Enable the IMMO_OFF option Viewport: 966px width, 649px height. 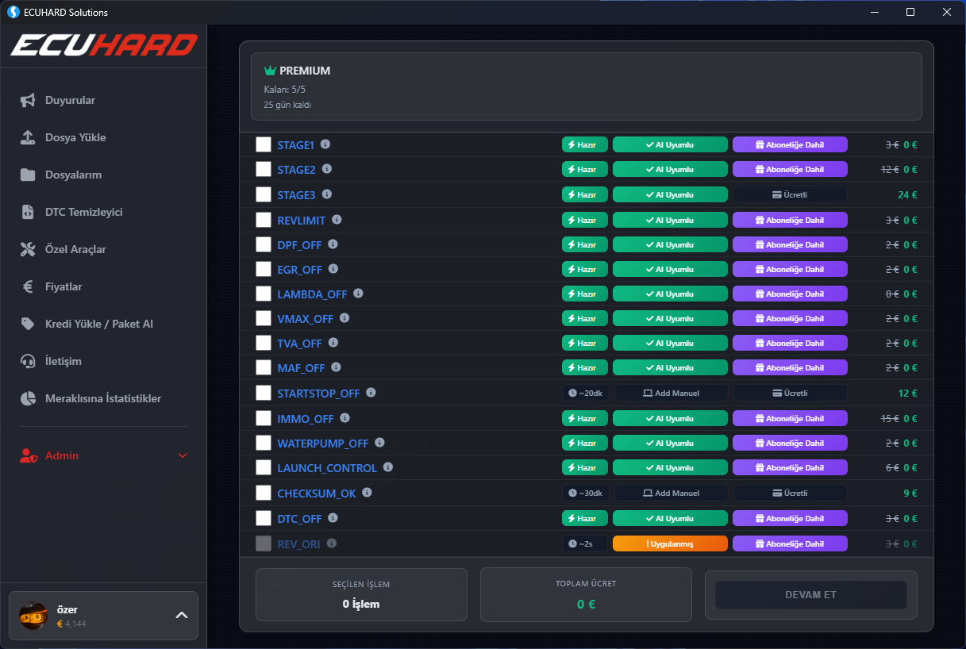(262, 418)
